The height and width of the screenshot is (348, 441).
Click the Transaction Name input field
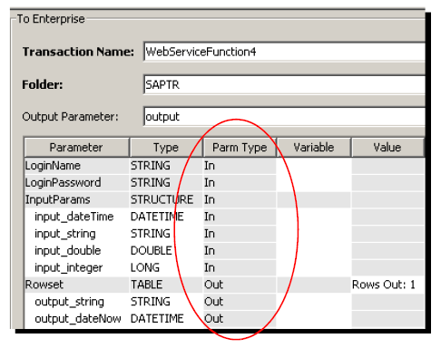pyautogui.click(x=285, y=52)
